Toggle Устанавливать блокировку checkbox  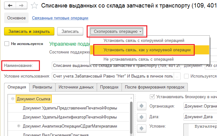[x=152, y=97]
